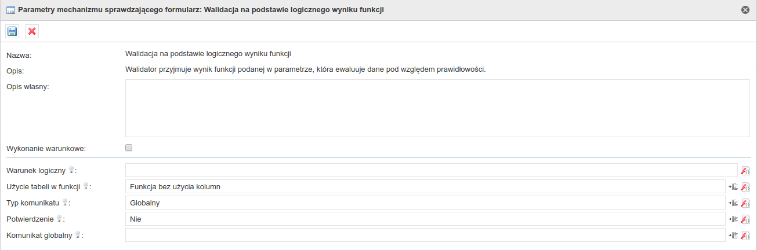The height and width of the screenshot is (250, 757).
Task: Show hint bulb beside Komunikat globalny label
Action: [x=78, y=235]
